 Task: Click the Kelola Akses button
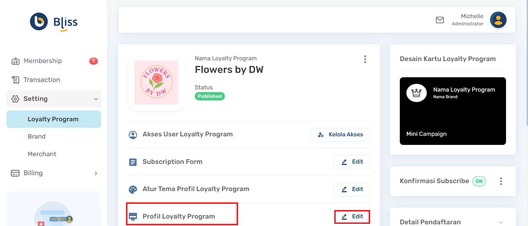pyautogui.click(x=340, y=135)
